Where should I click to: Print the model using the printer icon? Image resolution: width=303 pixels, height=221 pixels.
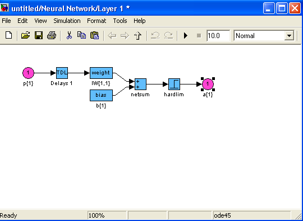(x=52, y=35)
